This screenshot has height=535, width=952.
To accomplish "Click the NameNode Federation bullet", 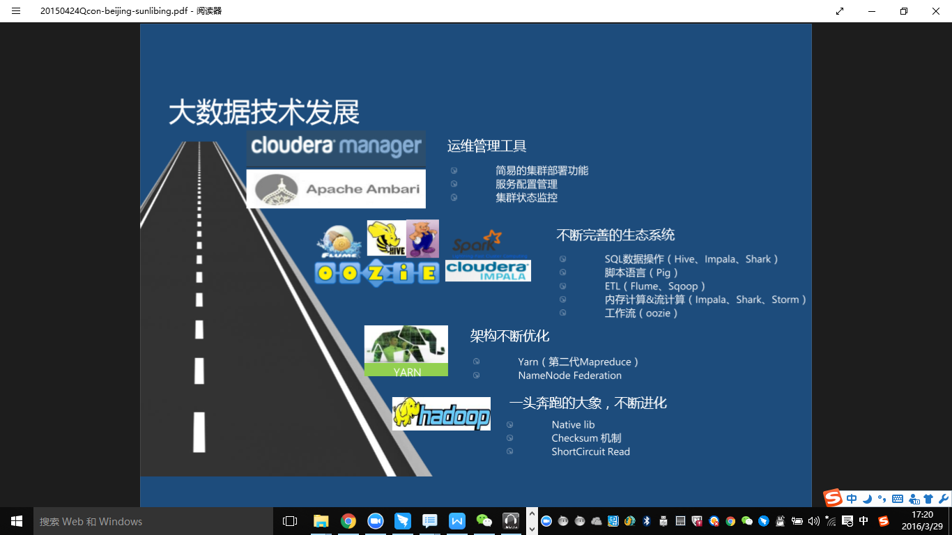I will 570,375.
